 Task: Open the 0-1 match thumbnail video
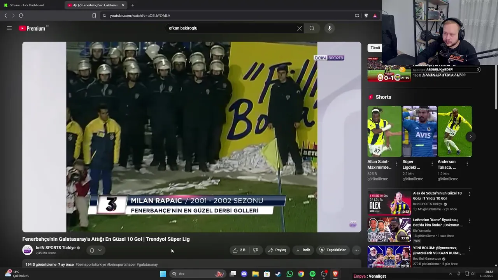(x=389, y=70)
